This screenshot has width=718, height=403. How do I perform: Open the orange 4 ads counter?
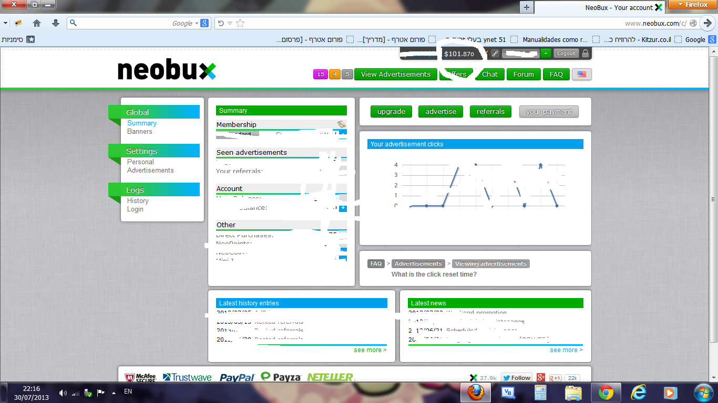click(334, 75)
